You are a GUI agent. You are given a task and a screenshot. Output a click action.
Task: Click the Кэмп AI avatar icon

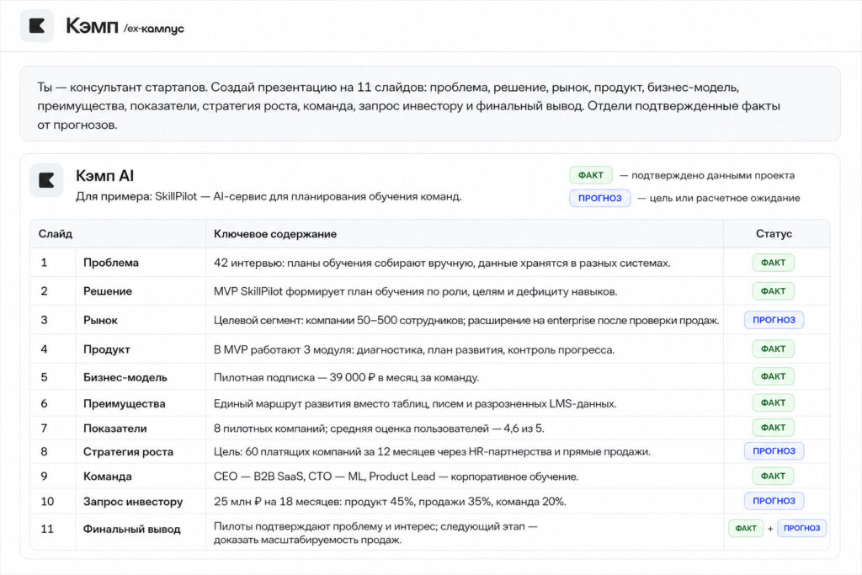pyautogui.click(x=47, y=180)
